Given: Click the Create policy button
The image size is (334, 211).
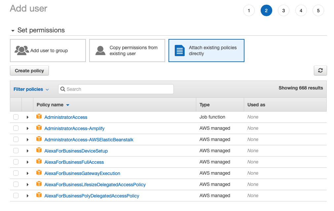Looking at the screenshot, I should click(x=29, y=70).
